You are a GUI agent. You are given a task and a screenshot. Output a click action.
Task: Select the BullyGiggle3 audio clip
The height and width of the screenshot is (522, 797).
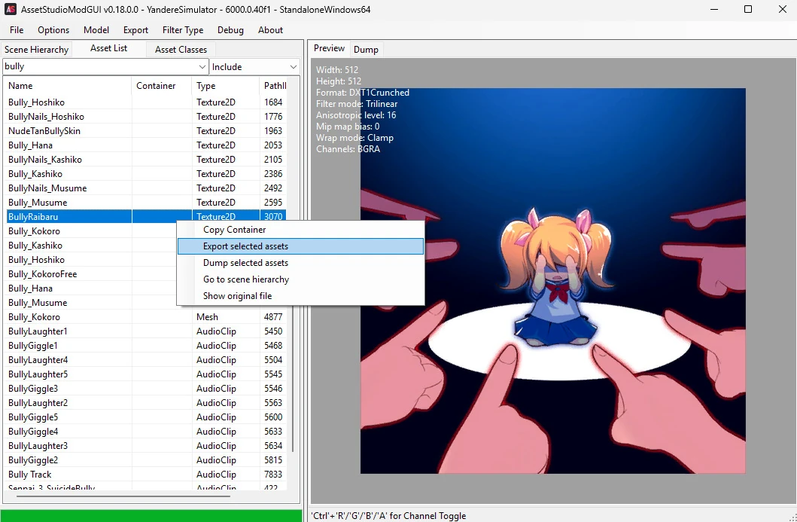[147, 388]
